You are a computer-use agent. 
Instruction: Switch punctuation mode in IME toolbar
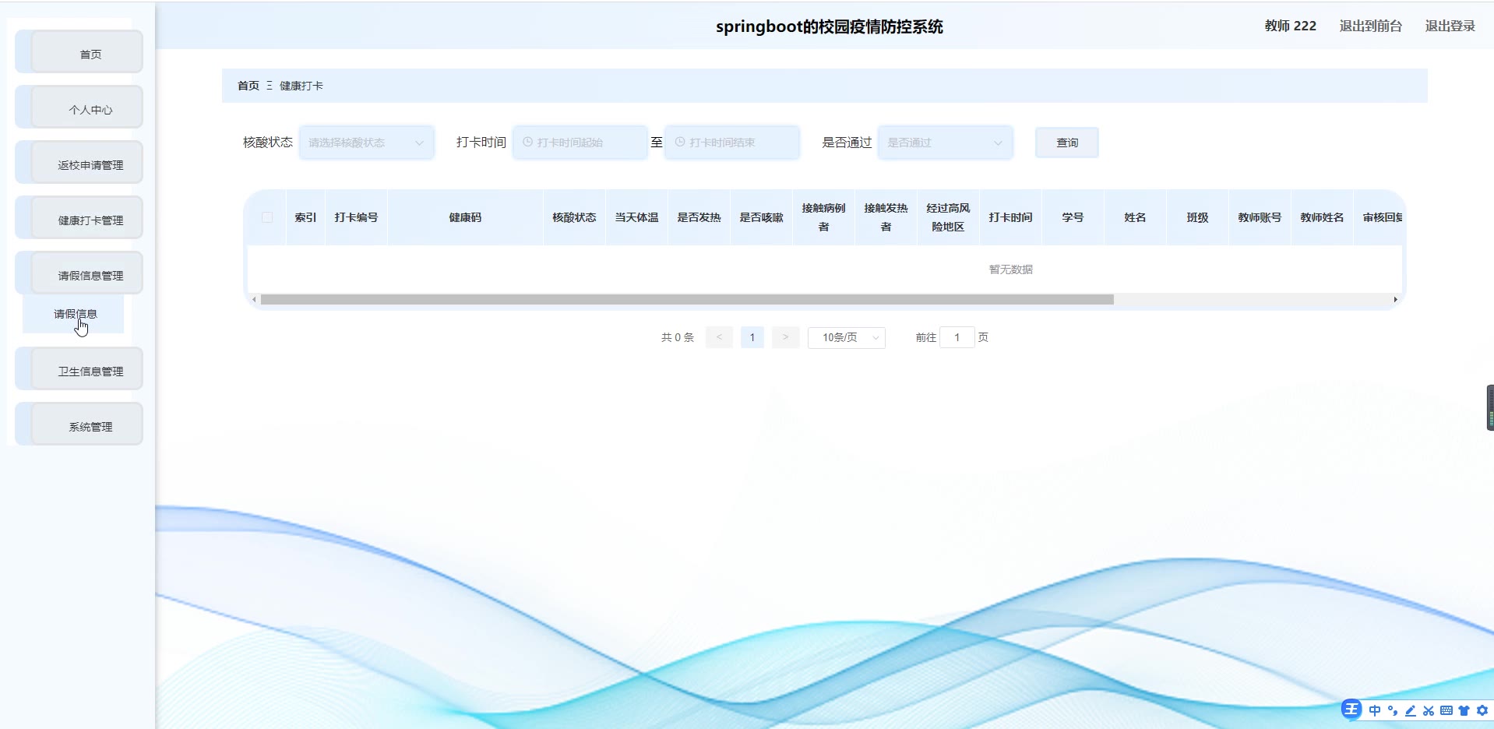1393,710
